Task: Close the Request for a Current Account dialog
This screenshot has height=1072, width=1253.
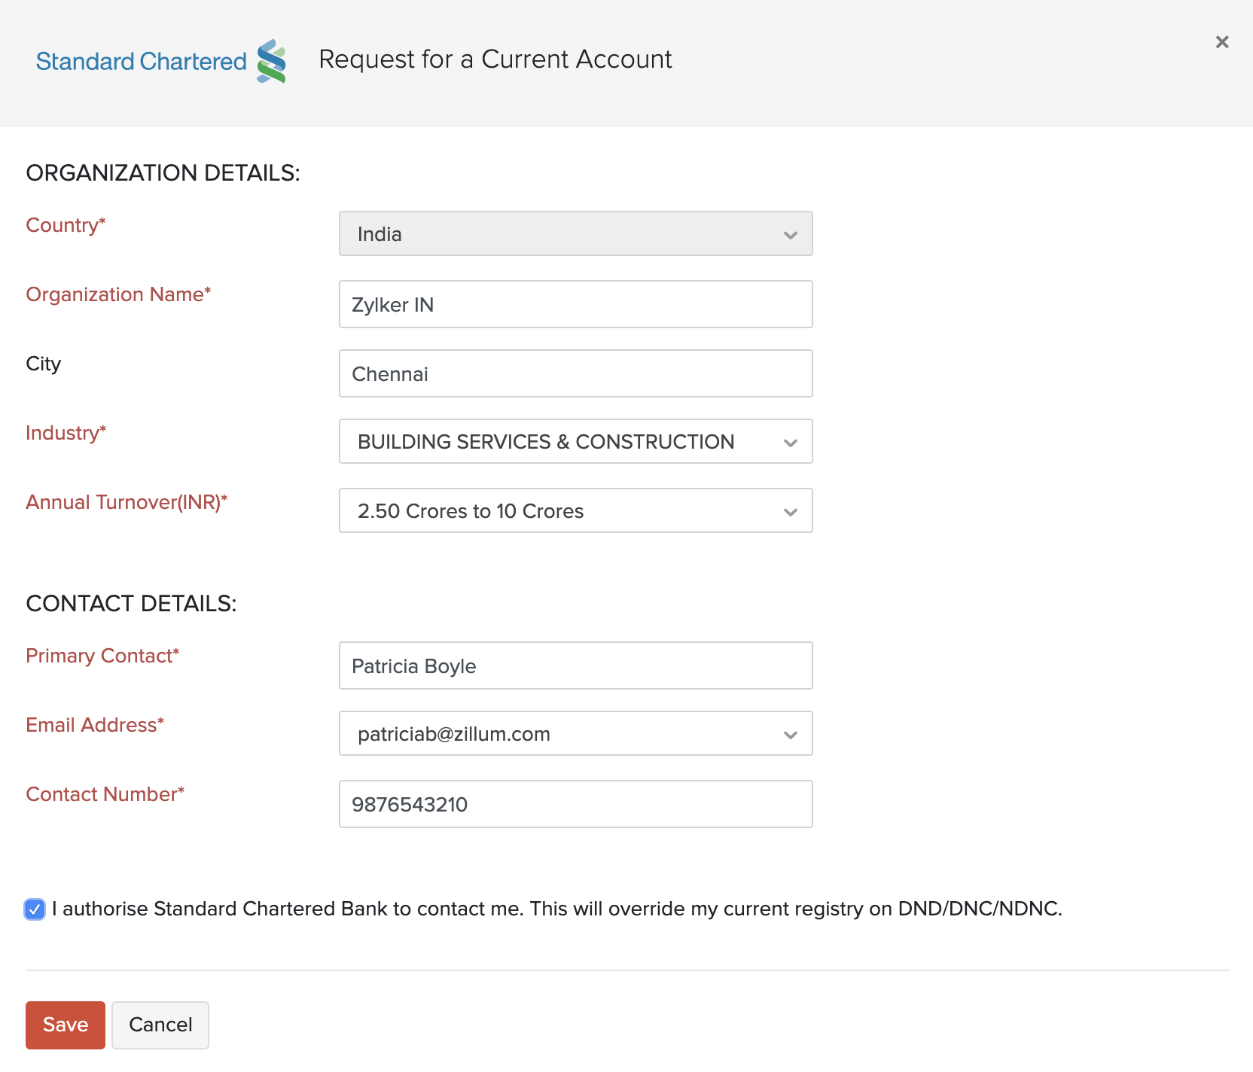Action: [1221, 42]
